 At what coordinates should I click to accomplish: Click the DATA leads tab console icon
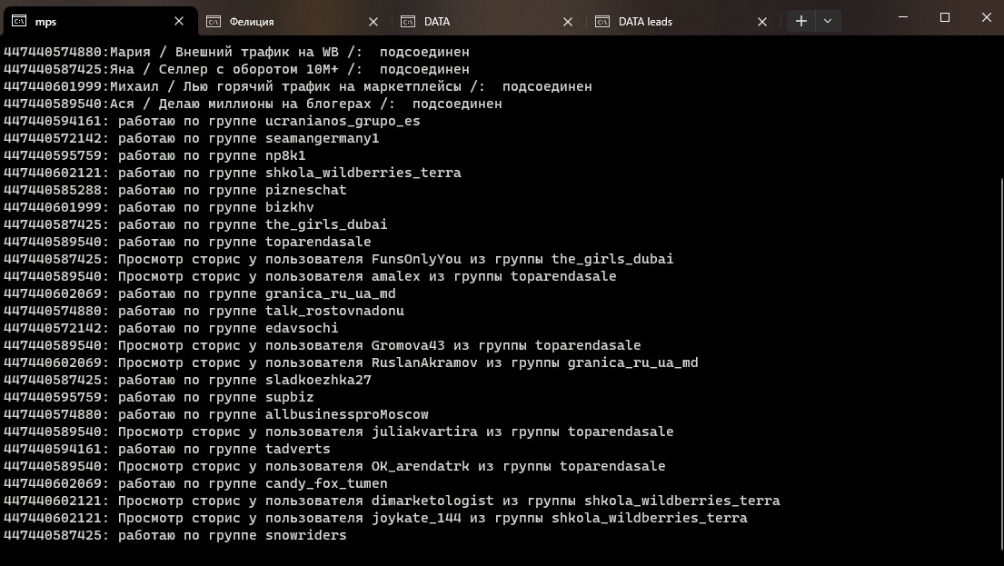click(x=602, y=21)
